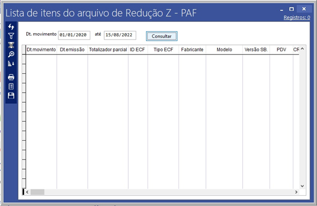Image resolution: width=317 pixels, height=206 pixels.
Task: Sort by Dt.movimento column header
Action: click(41, 50)
